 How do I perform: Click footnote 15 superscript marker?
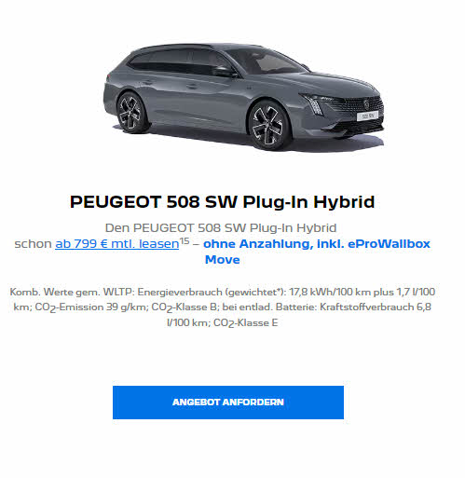(185, 241)
